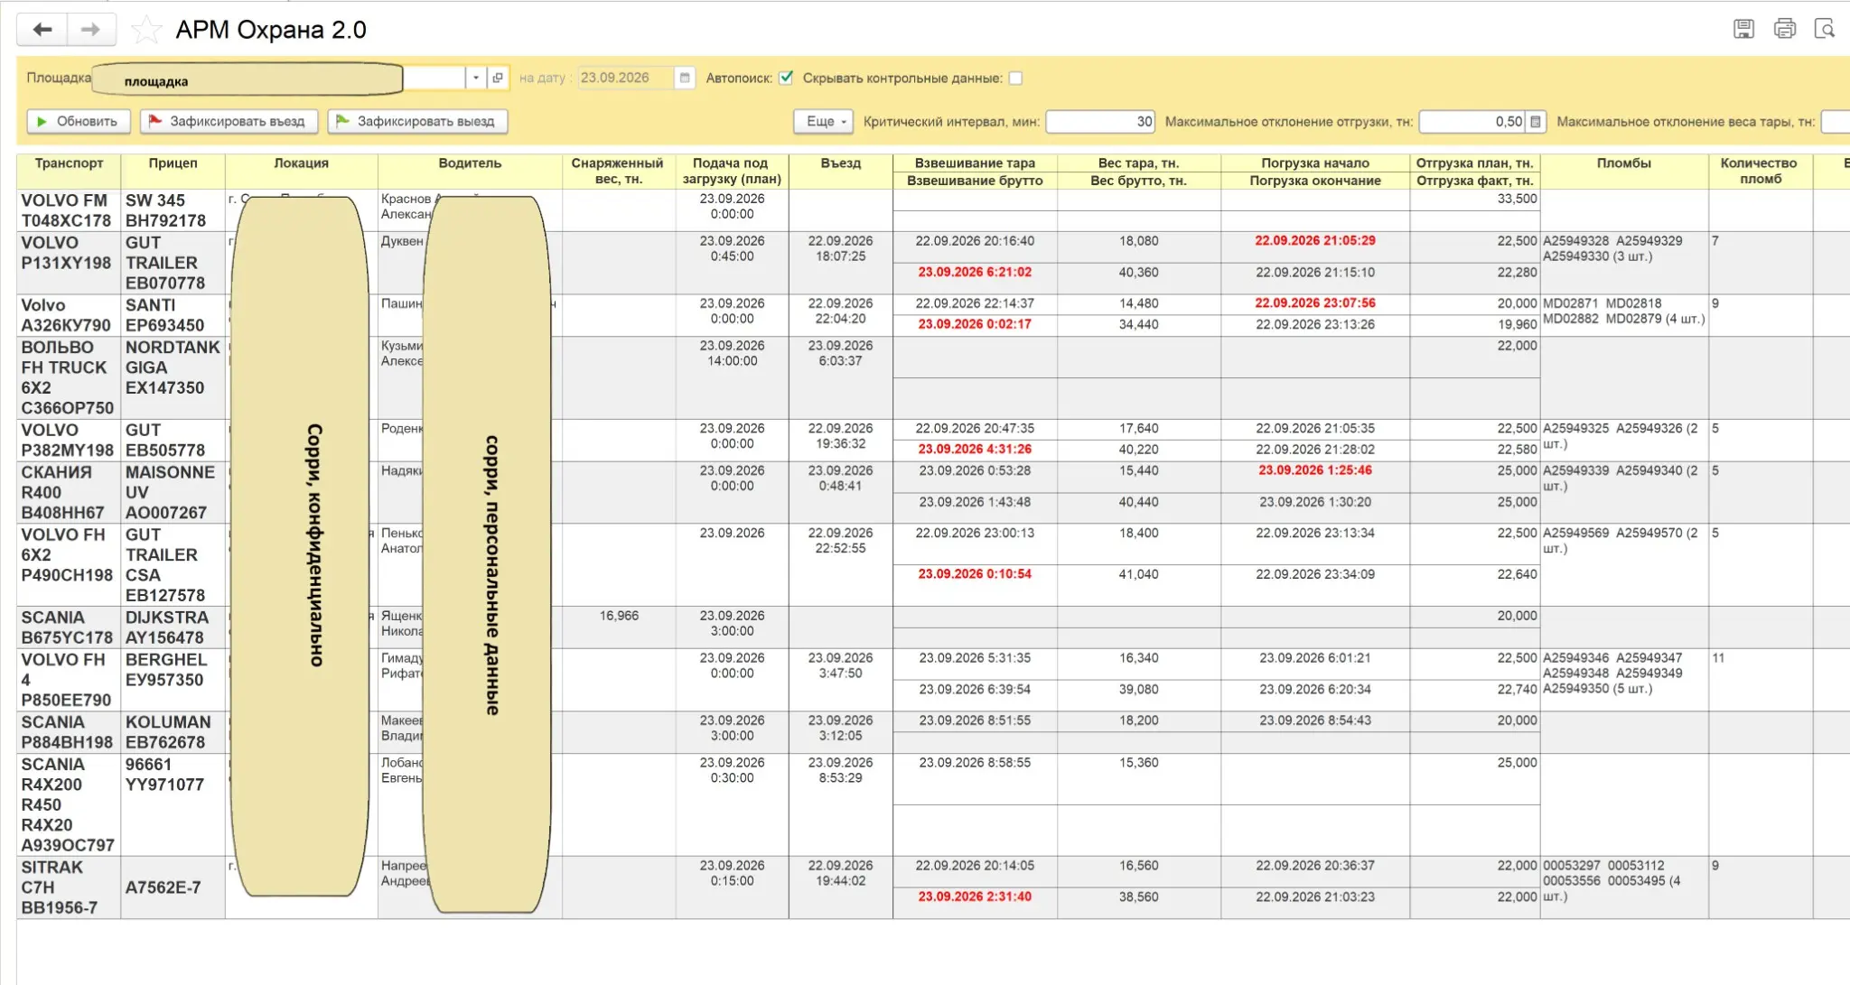Click the Вес тара, тн. header
This screenshot has width=1850, height=985.
[x=1138, y=163]
